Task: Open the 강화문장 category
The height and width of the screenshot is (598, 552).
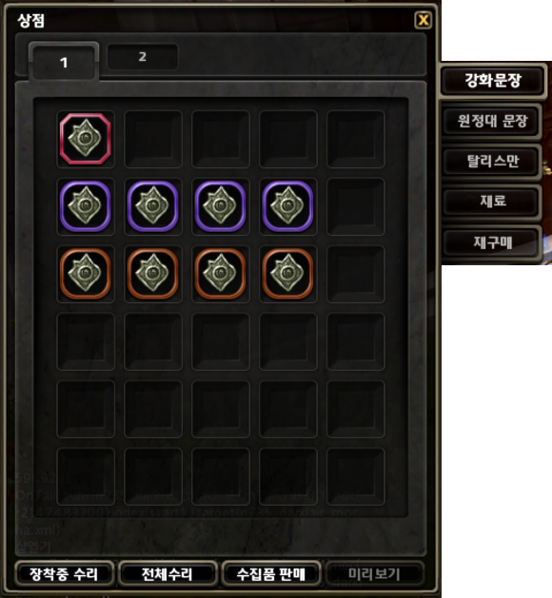Action: pyautogui.click(x=493, y=81)
